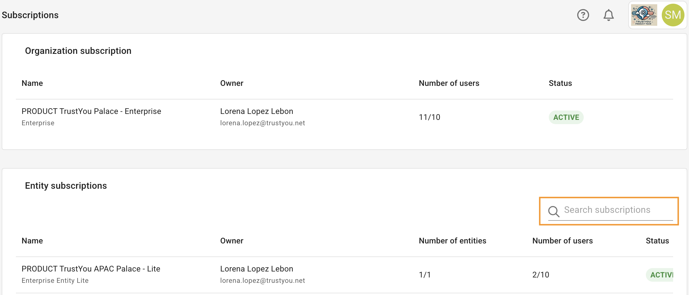This screenshot has width=689, height=295.
Task: Click the ACTIVE badge for APAC Palace Lite
Action: (x=659, y=275)
